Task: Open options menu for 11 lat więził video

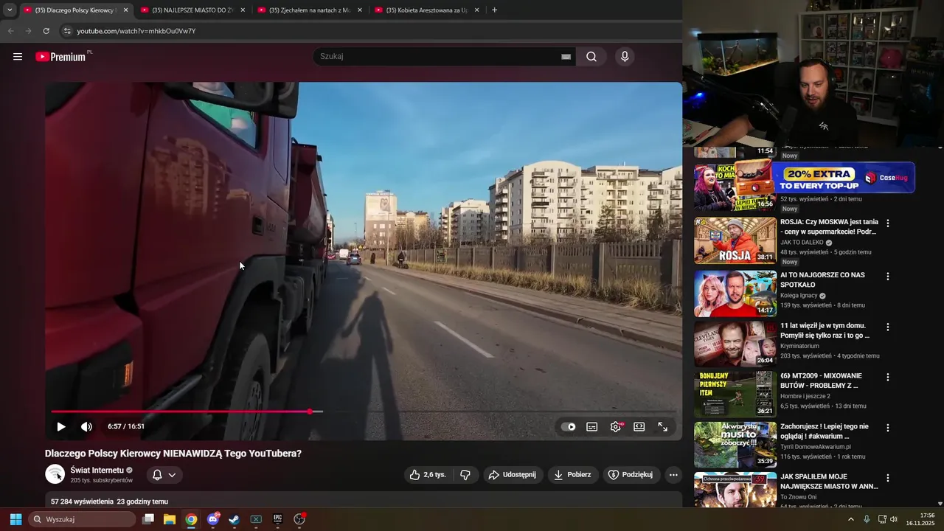Action: 888,327
